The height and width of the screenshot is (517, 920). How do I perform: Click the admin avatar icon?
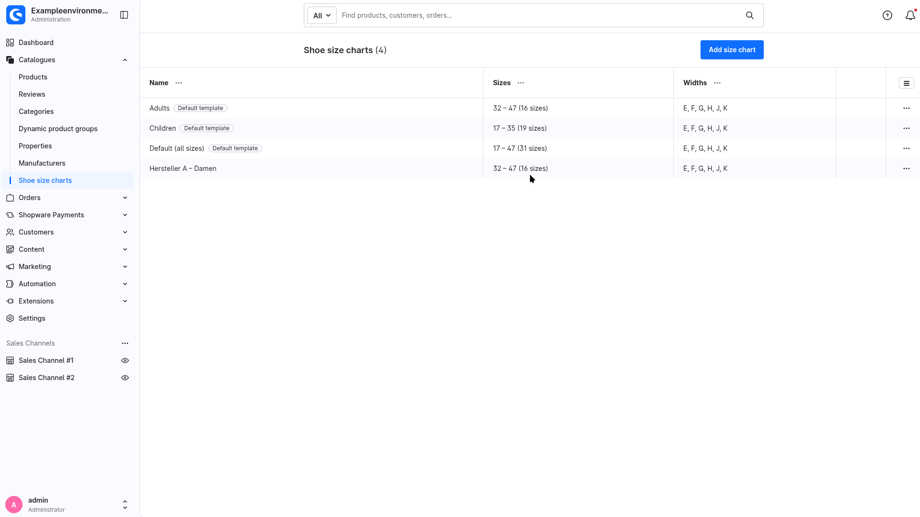pos(14,505)
